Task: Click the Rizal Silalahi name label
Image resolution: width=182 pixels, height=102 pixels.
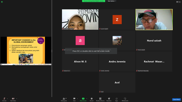Action: pos(140,29)
